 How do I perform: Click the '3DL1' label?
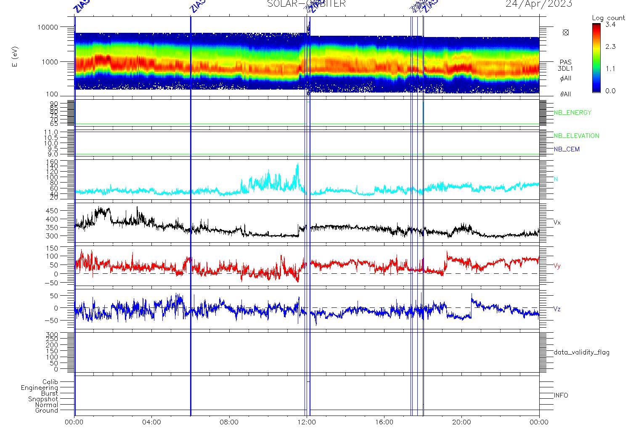(566, 69)
